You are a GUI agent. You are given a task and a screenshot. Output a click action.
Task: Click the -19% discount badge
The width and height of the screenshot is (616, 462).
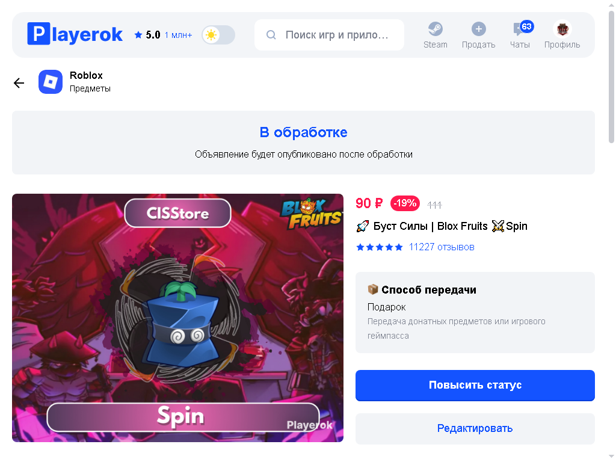click(x=405, y=203)
